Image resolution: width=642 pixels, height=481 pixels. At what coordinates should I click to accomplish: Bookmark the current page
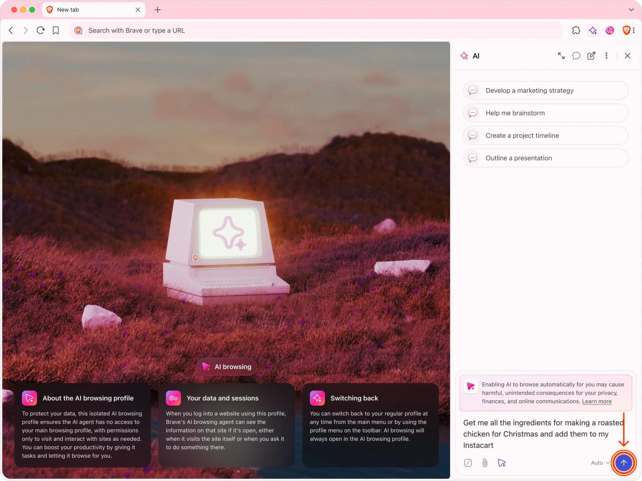56,30
